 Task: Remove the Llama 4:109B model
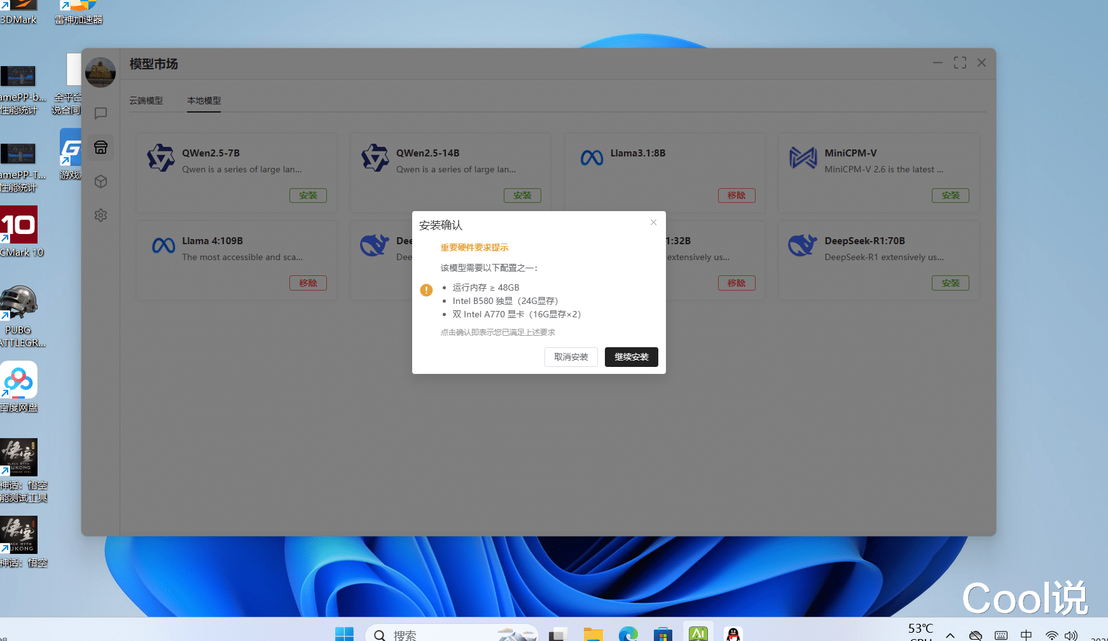[x=308, y=283]
